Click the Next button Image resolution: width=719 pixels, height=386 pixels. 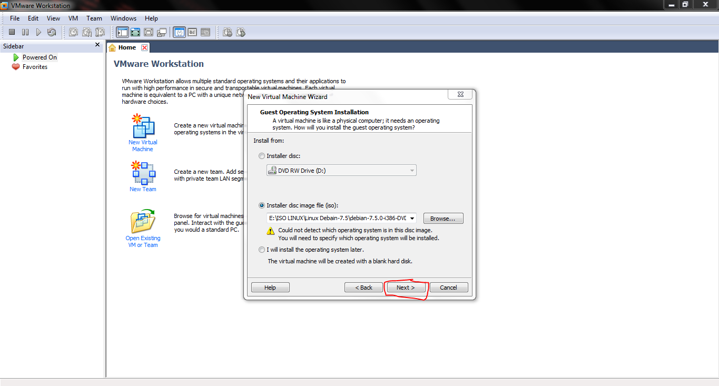(x=406, y=288)
